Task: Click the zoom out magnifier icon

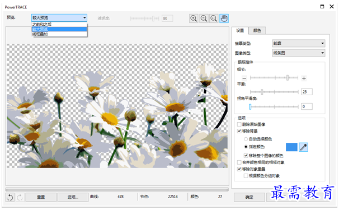Action: coord(204,18)
